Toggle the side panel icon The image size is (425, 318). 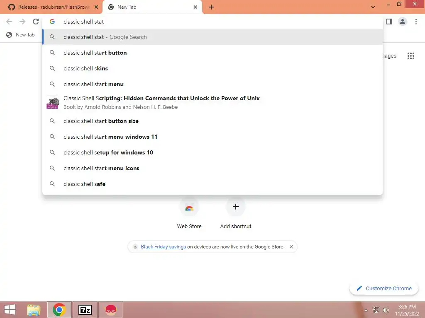coord(389,22)
